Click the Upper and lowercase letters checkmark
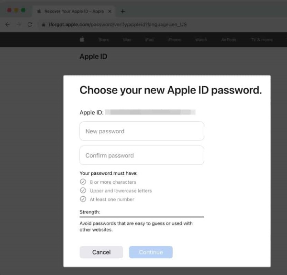This screenshot has width=287, height=275. [x=83, y=190]
